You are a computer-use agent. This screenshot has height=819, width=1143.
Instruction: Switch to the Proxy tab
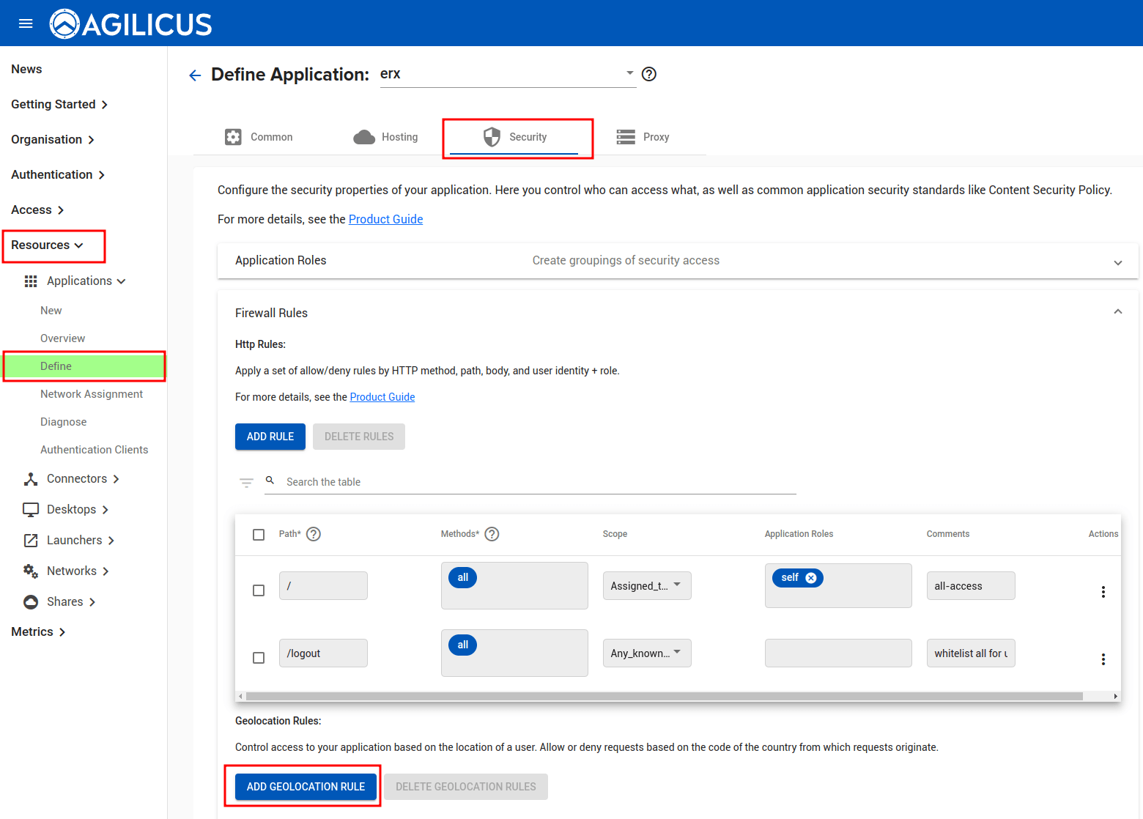click(643, 137)
